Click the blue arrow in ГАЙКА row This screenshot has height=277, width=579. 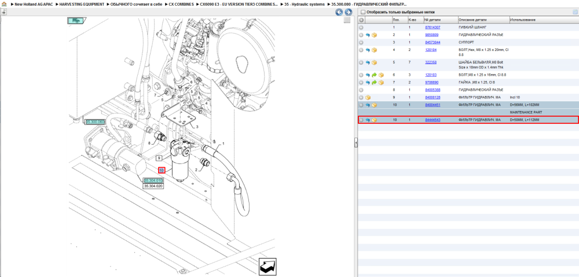point(368,83)
